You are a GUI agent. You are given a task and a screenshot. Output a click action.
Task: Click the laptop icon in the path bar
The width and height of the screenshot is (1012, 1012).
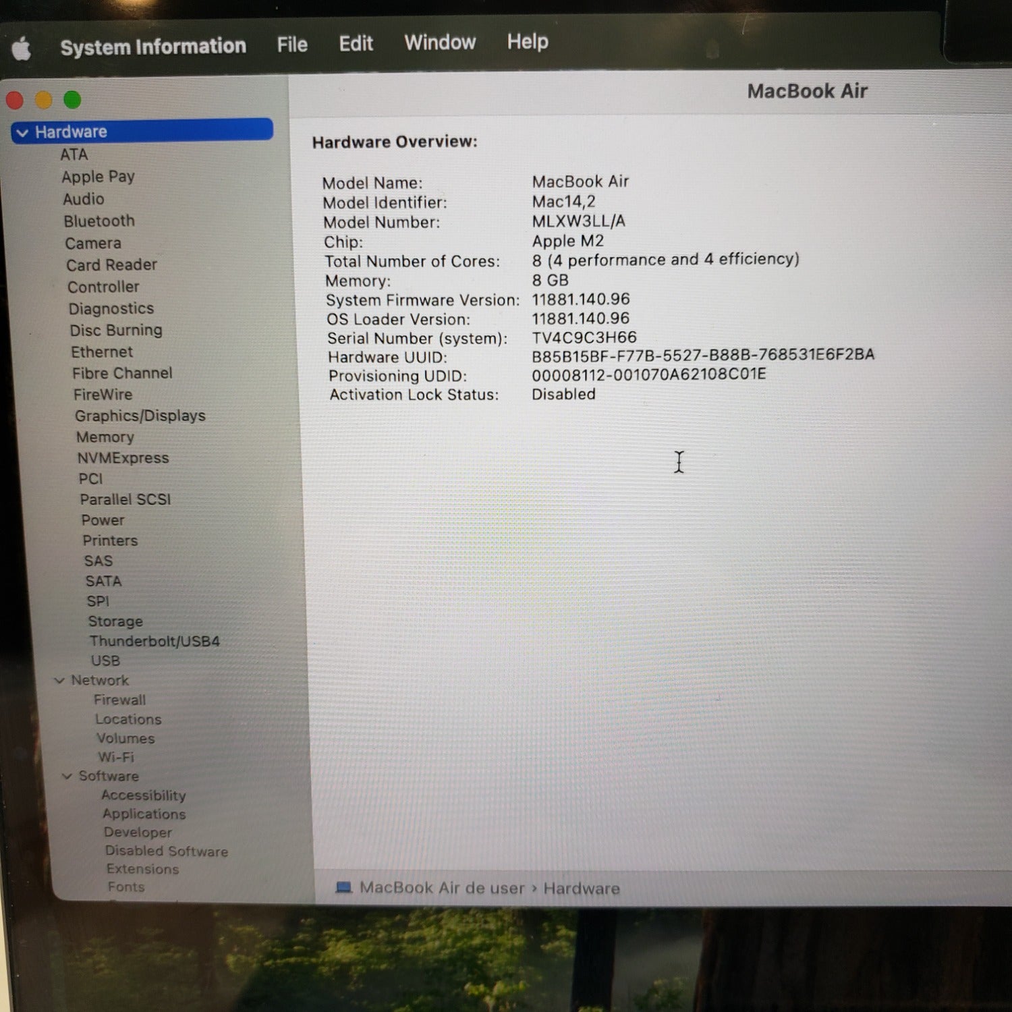click(x=344, y=887)
